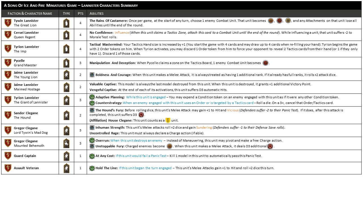Click the shield icon for Gregor Mounted Behemoth

[x=8, y=143]
